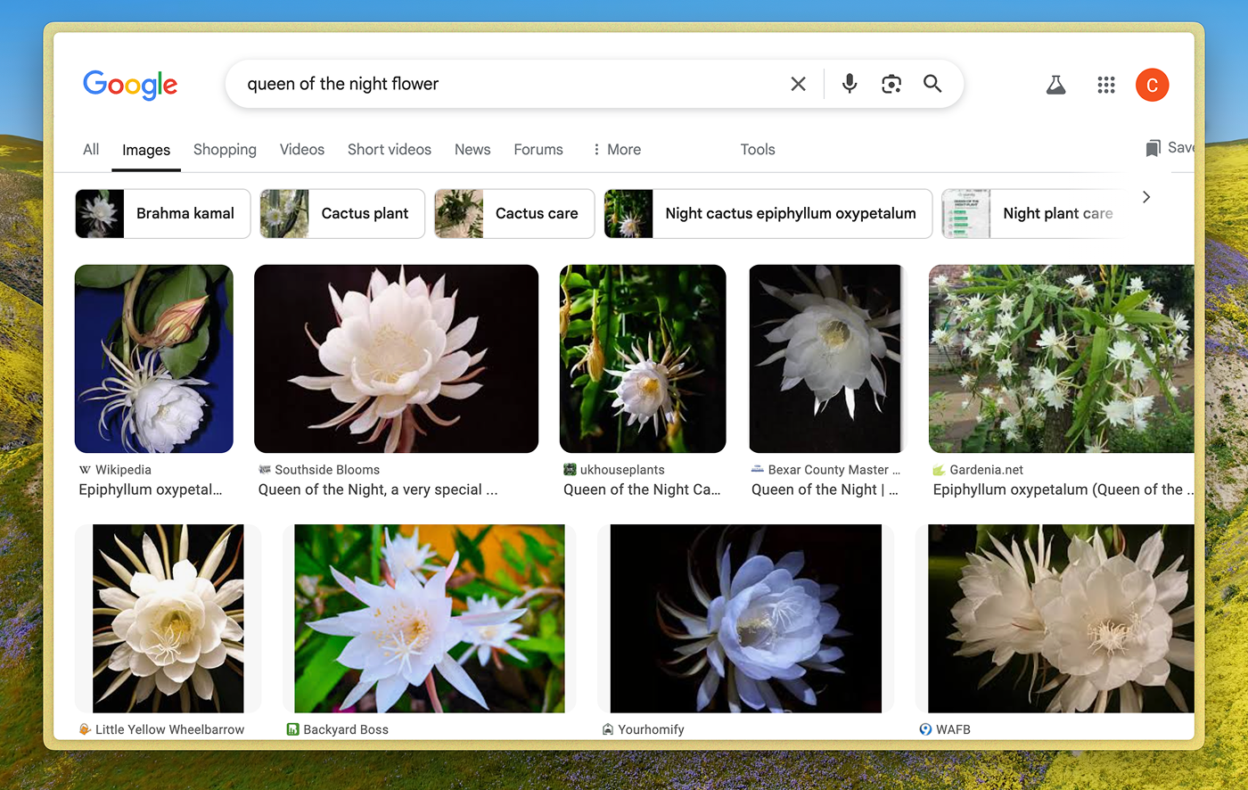Click the ukhouseplants source name

point(622,470)
